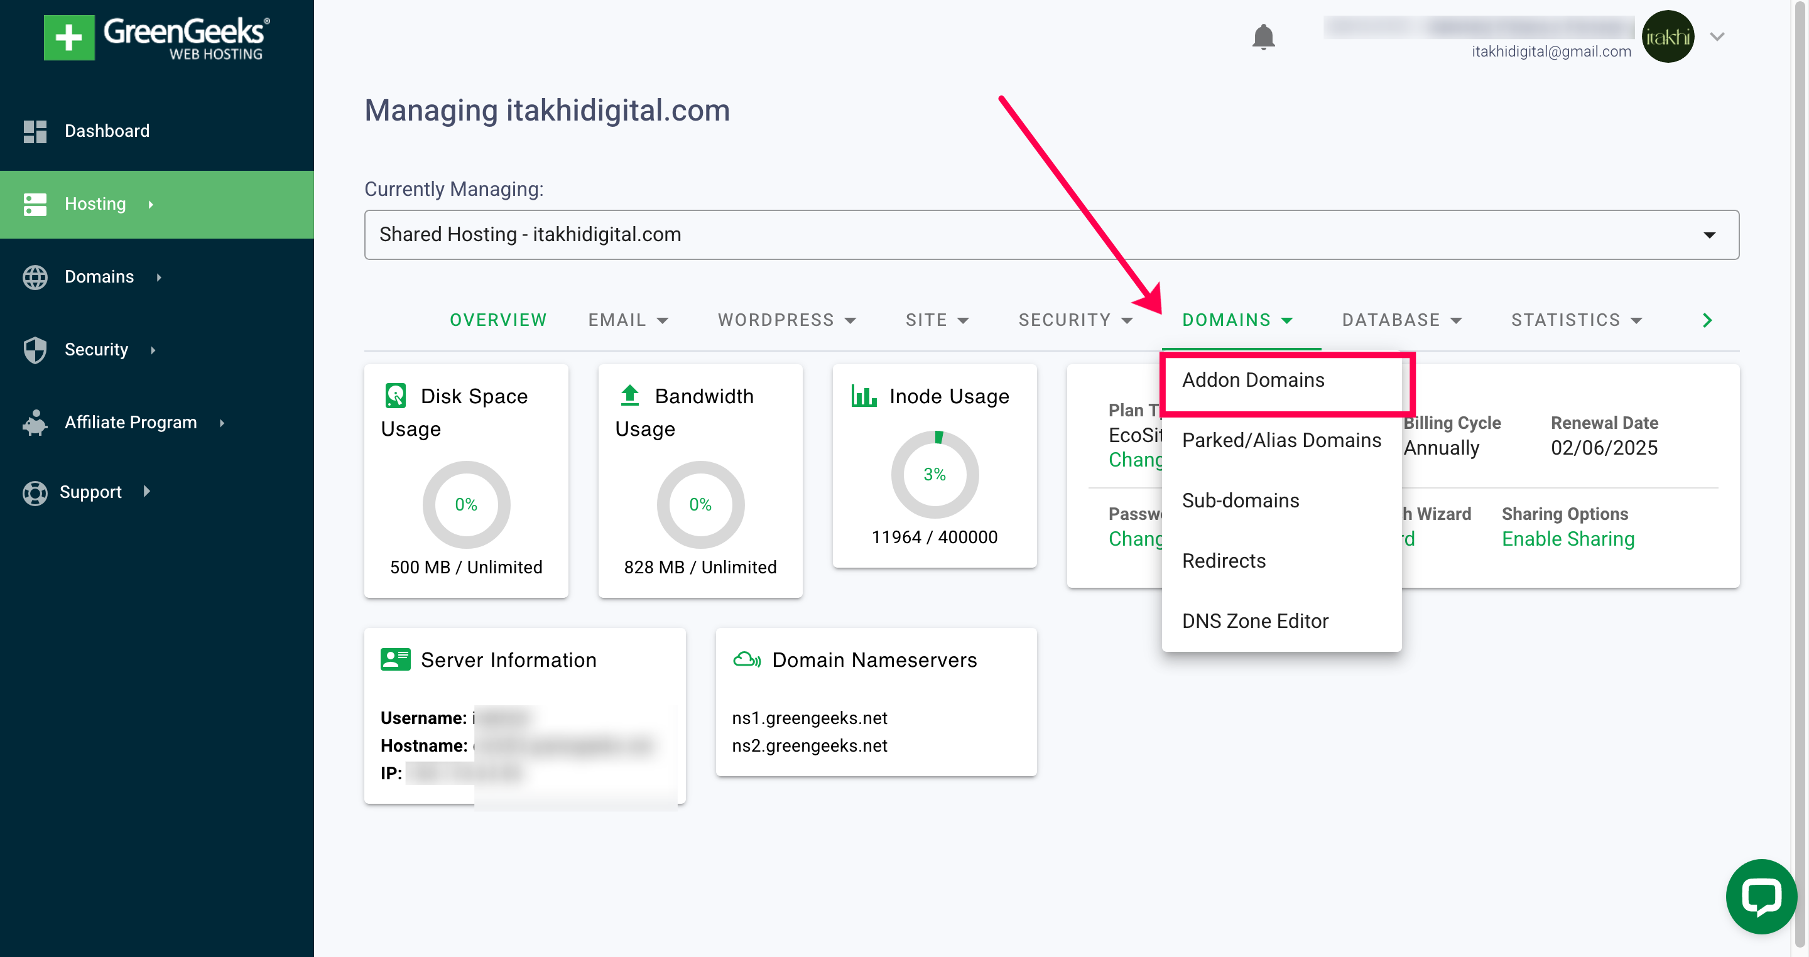Open the live chat bubble
Screen dimensions: 1809x957
coord(1761,897)
